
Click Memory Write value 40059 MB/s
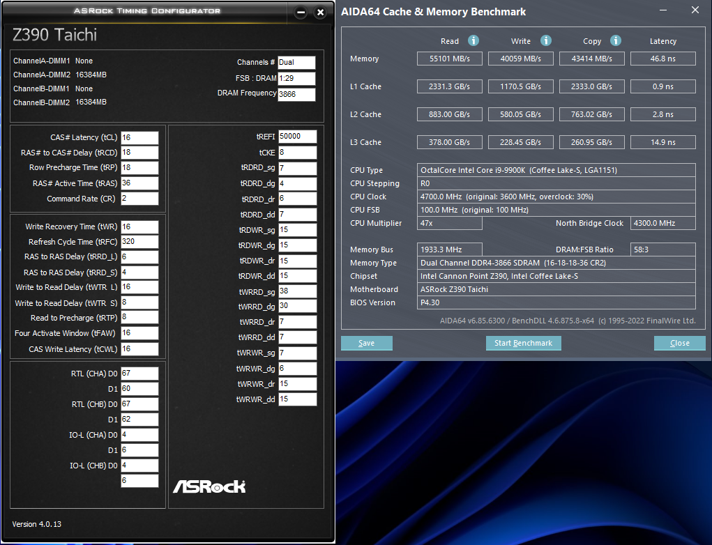tap(521, 59)
